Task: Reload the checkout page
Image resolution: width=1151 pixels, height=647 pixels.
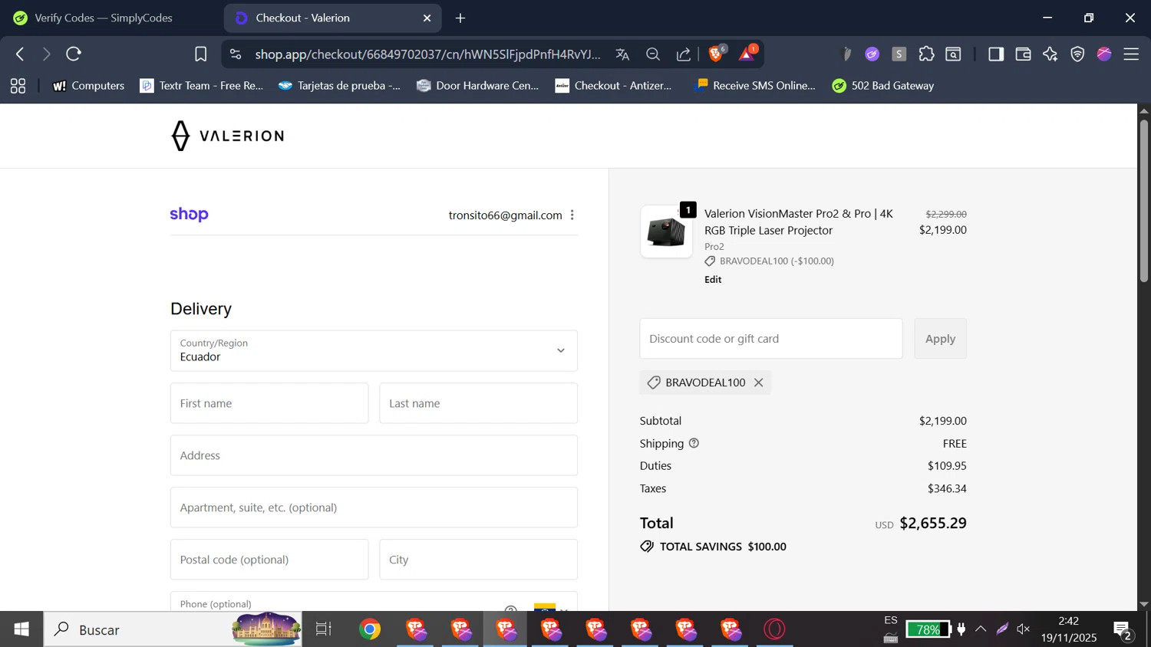Action: [x=74, y=54]
